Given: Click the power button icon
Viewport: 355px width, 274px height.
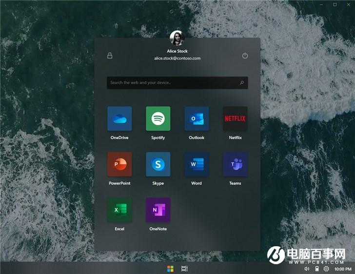Looking at the screenshot, I should [x=245, y=56].
